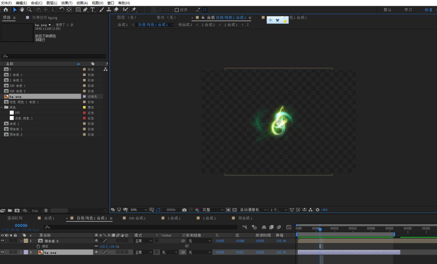Viewport: 437px width, 264px height.
Task: Switch to the 预合成 1 timeline tab
Action: tap(245, 218)
